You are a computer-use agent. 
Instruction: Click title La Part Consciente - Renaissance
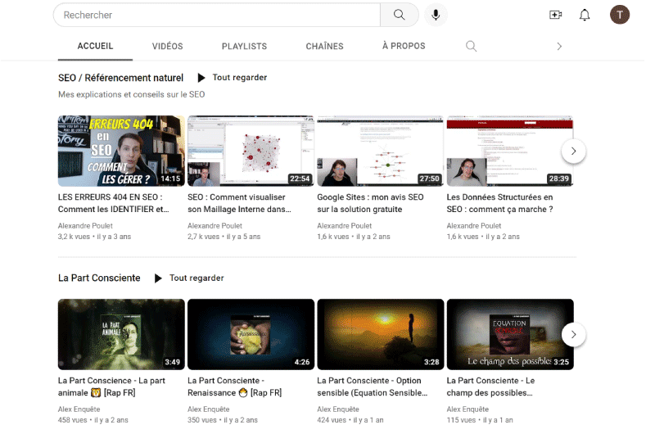[x=235, y=387]
